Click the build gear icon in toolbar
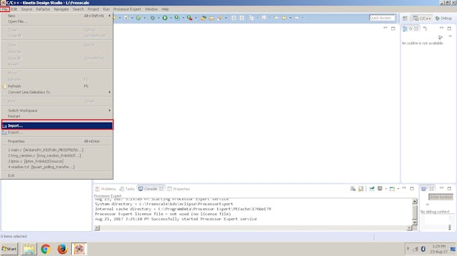 point(153,18)
